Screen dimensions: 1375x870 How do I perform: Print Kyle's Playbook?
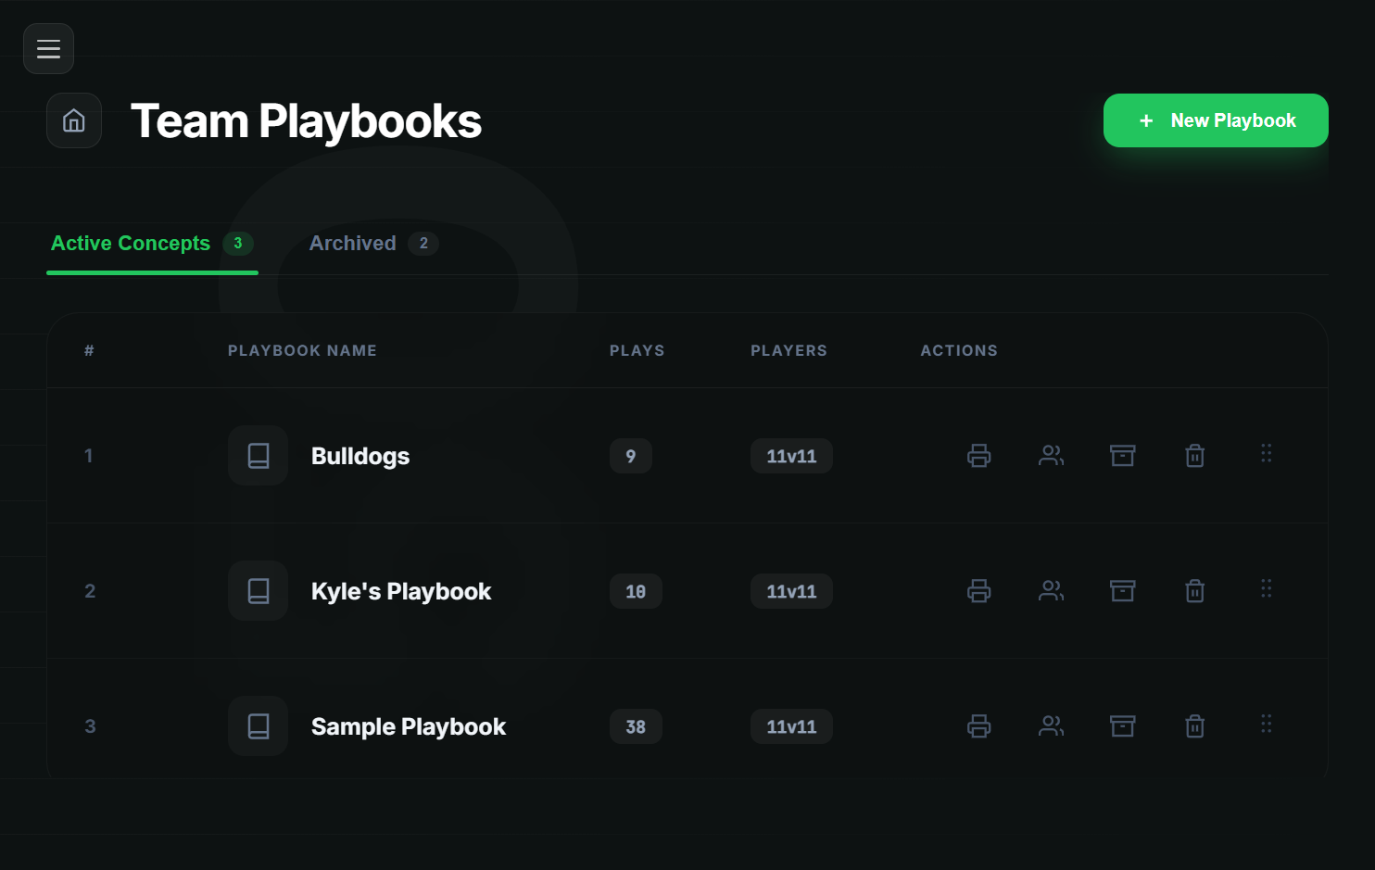tap(979, 590)
